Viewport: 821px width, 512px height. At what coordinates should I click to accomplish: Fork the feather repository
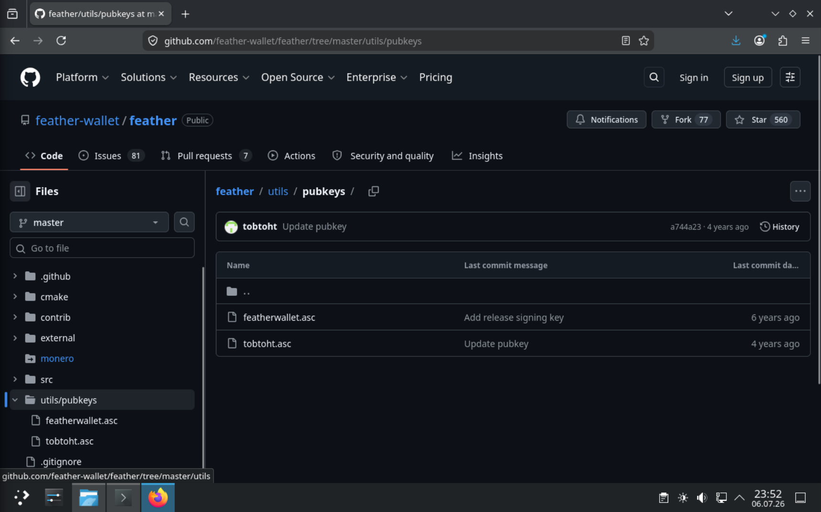click(x=686, y=120)
